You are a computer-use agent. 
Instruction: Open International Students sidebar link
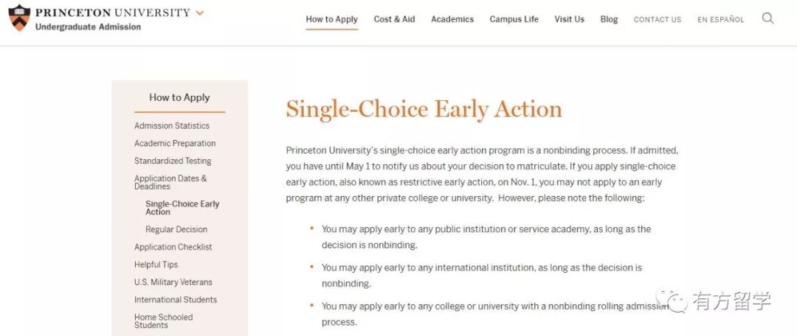(176, 300)
